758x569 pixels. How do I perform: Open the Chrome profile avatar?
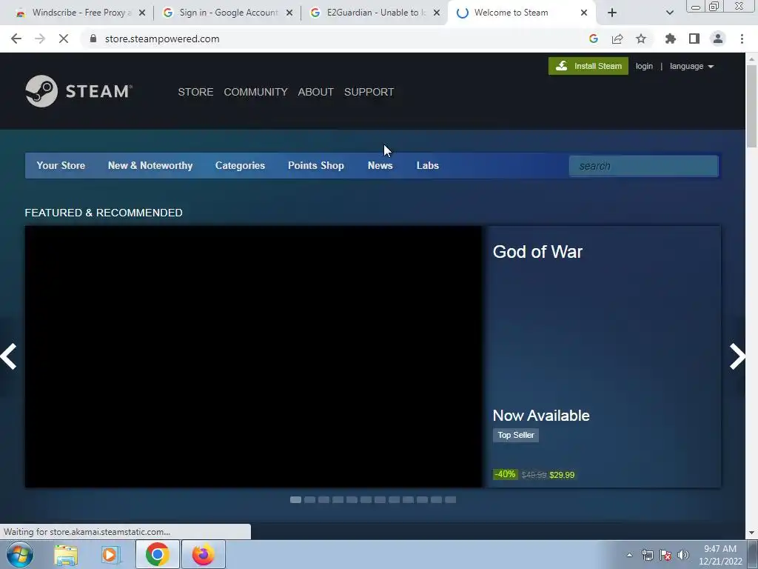(x=718, y=39)
